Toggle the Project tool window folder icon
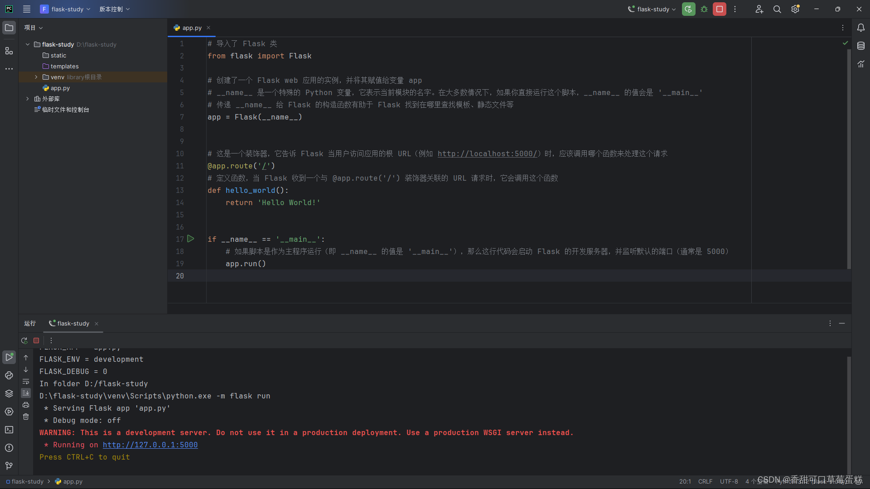The image size is (870, 489). [9, 28]
